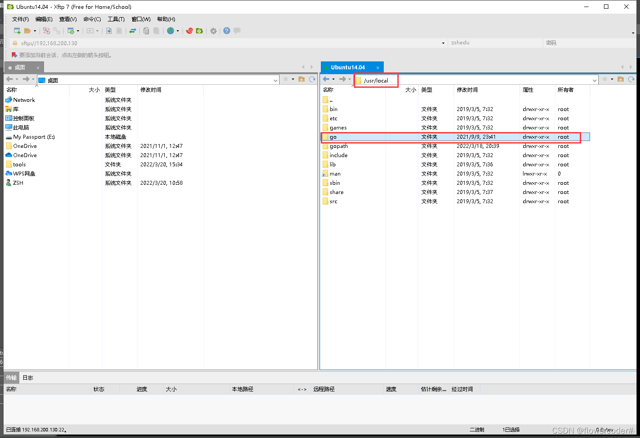The height and width of the screenshot is (438, 640).
Task: Go forward in the local 桌面 pane
Action: pyautogui.click(x=26, y=79)
